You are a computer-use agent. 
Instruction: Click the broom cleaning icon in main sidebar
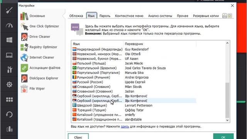point(9,10)
